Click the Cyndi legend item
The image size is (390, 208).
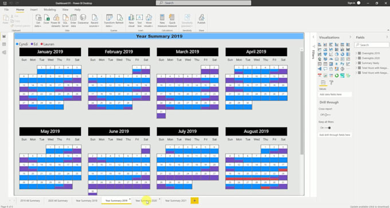point(22,44)
